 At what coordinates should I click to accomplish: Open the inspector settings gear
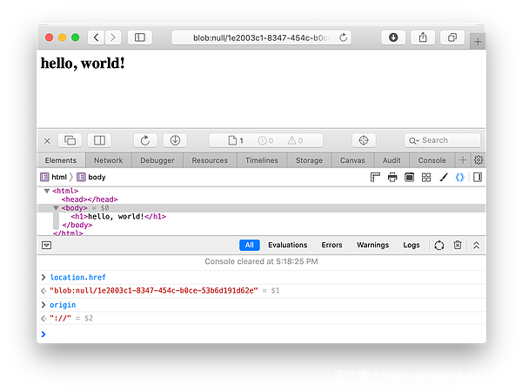pyautogui.click(x=478, y=160)
